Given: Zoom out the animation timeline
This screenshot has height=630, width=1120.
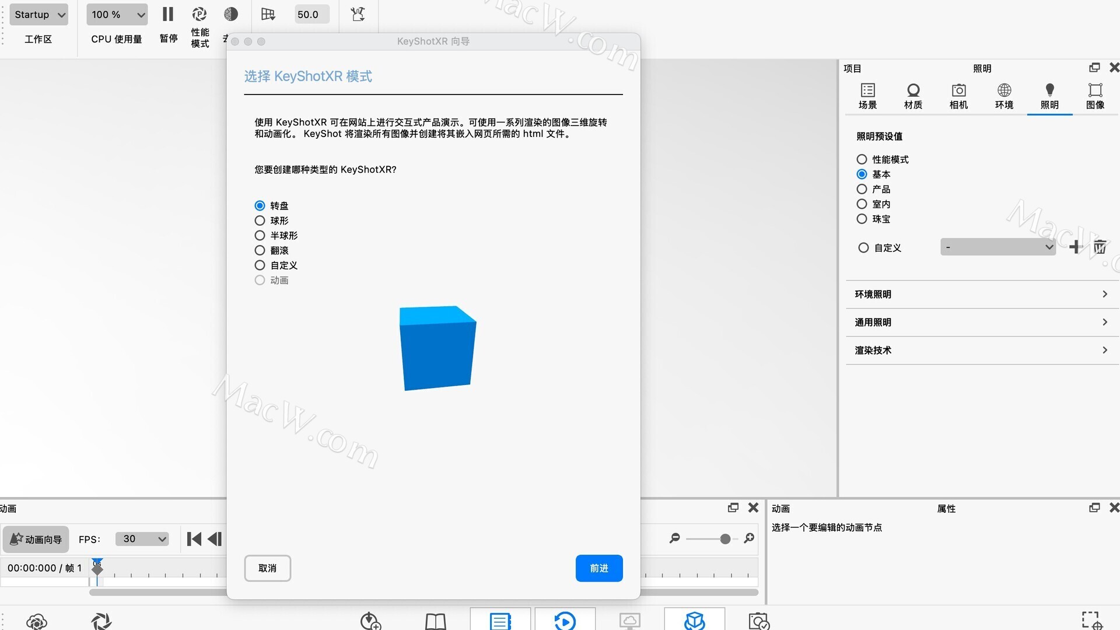Looking at the screenshot, I should [x=675, y=538].
